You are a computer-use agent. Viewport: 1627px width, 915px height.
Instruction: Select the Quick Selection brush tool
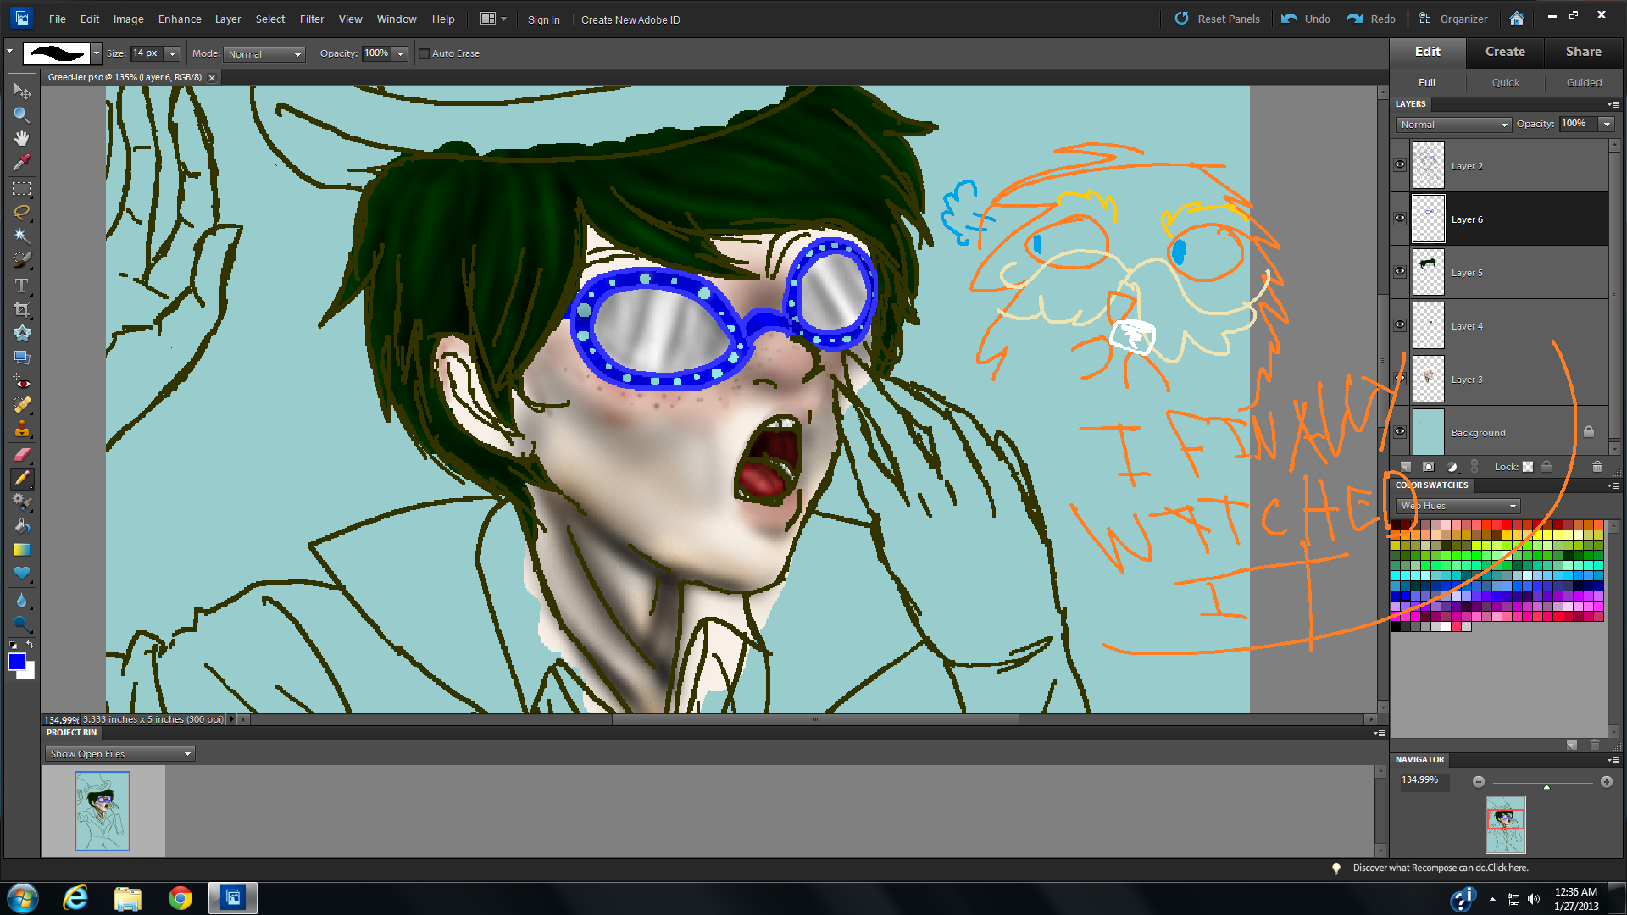(x=22, y=260)
